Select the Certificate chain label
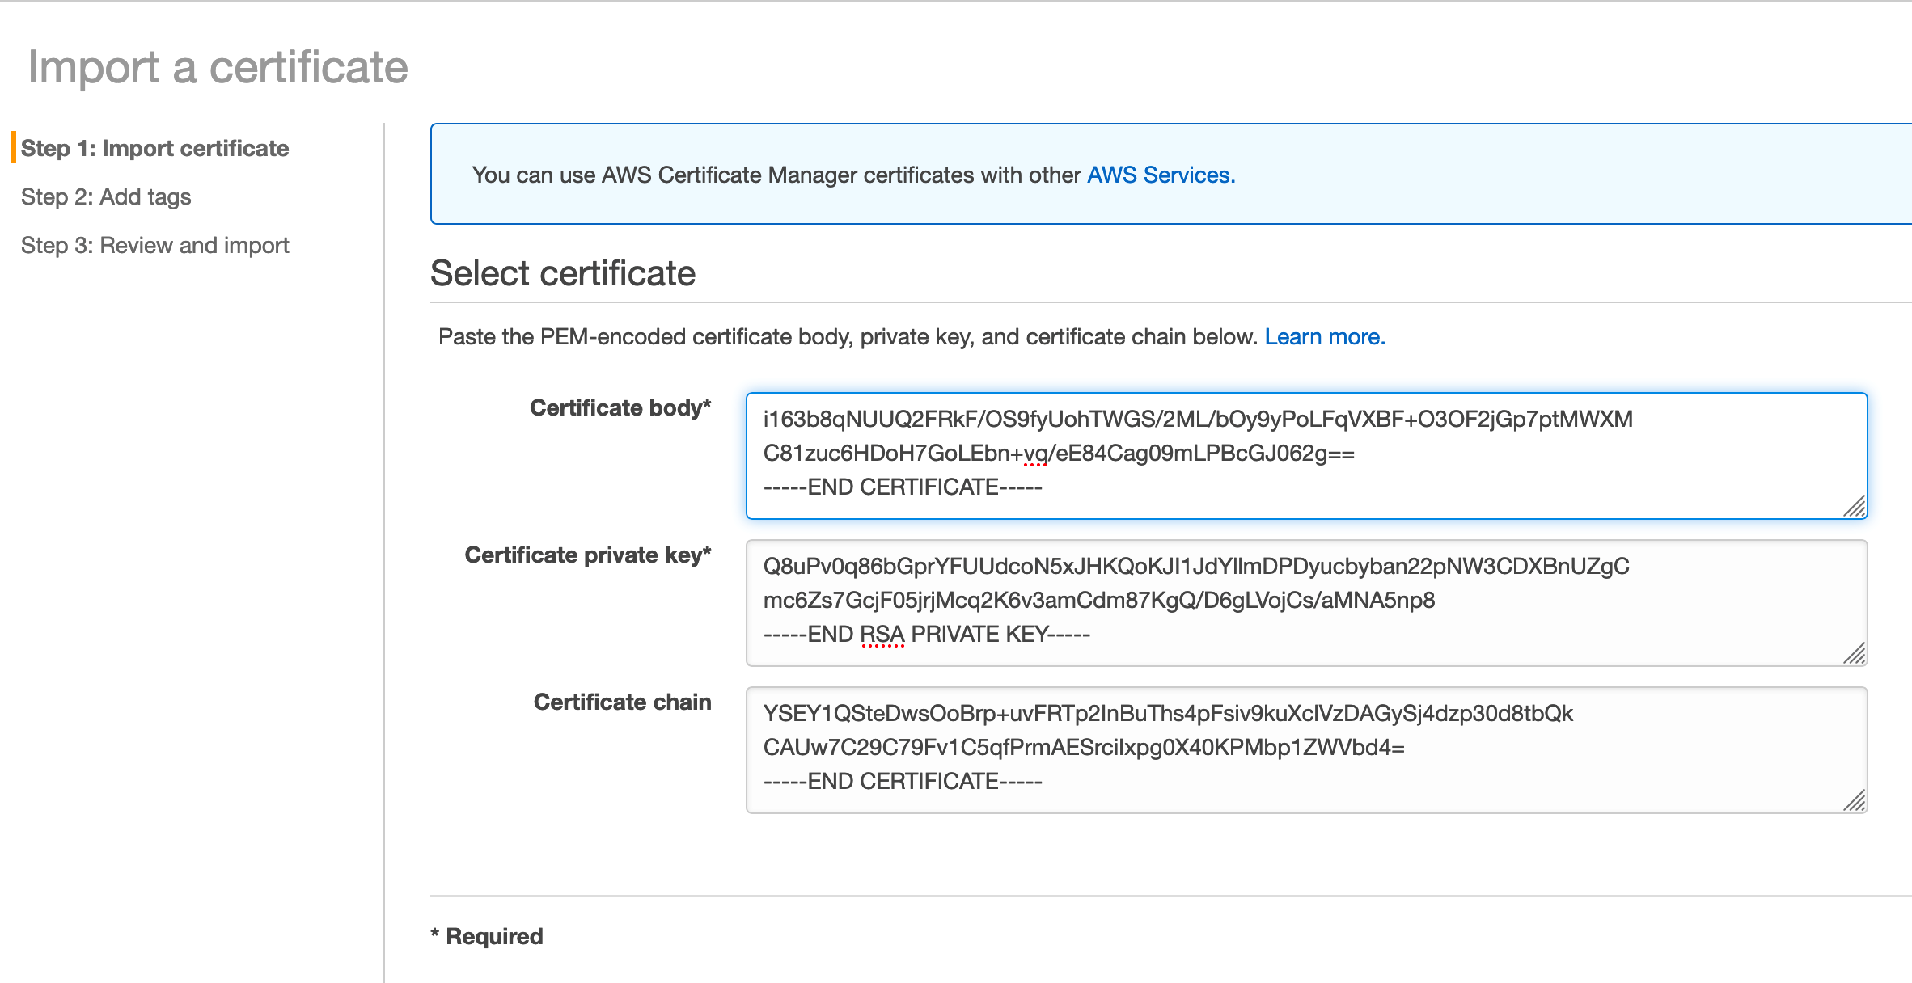 pyautogui.click(x=622, y=702)
